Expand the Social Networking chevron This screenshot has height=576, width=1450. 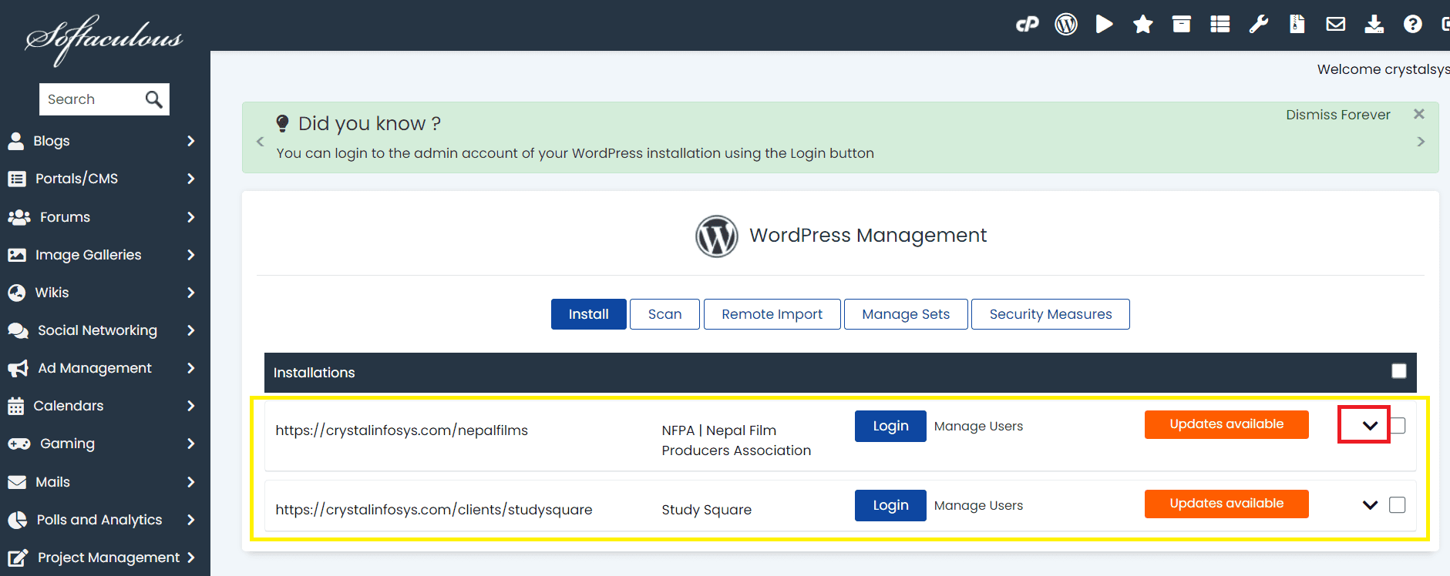click(191, 330)
